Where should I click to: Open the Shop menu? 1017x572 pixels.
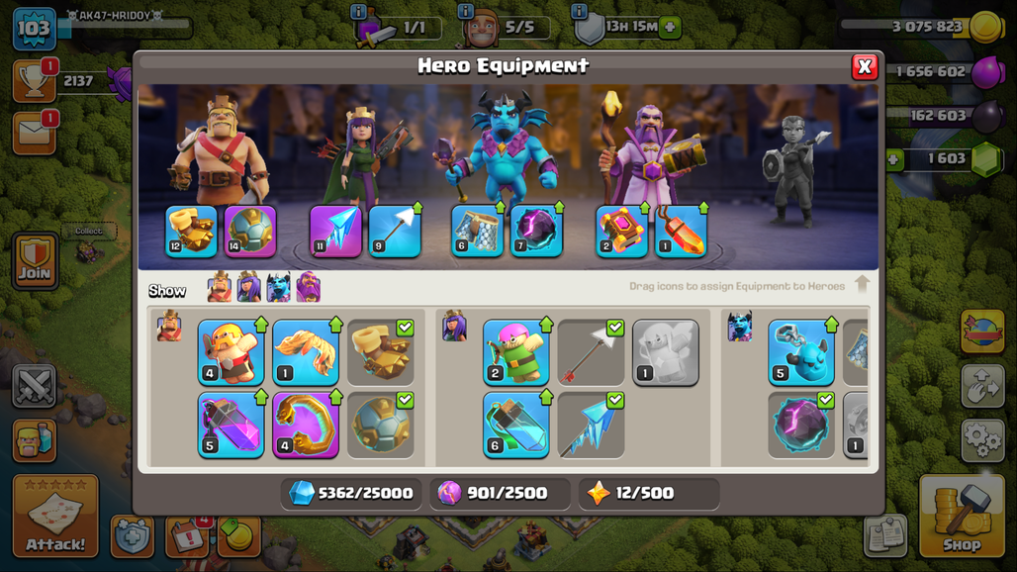coord(962,516)
